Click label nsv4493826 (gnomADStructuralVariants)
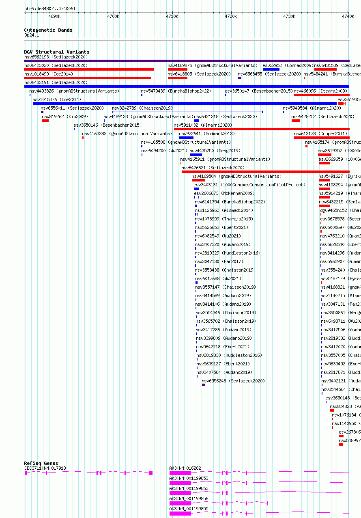This screenshot has height=518, width=361. click(74, 91)
